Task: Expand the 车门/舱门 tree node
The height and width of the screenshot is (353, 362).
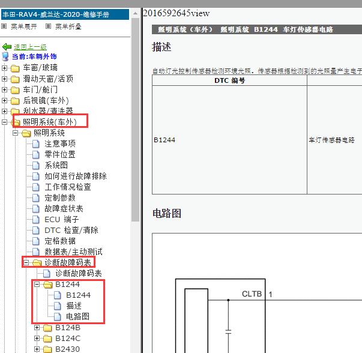Action: [4, 89]
